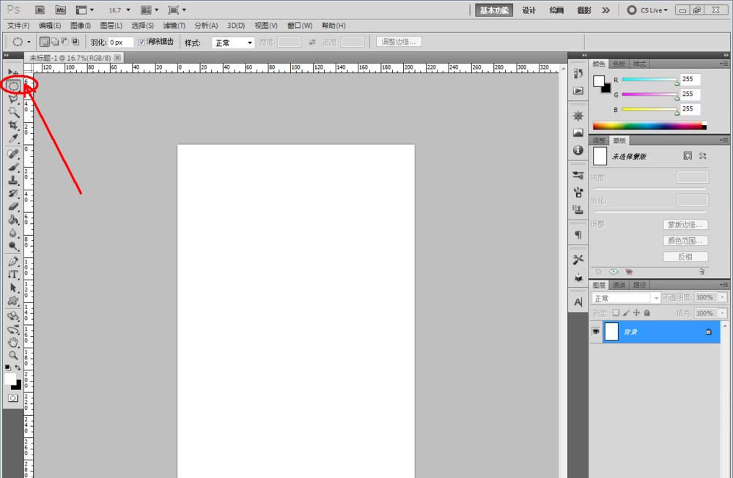The height and width of the screenshot is (478, 733).
Task: Select the Eyedropper tool
Action: click(x=13, y=138)
